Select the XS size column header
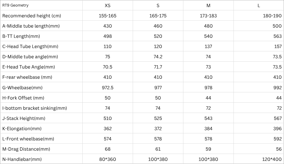This screenshot has height=164, width=284. click(108, 5)
